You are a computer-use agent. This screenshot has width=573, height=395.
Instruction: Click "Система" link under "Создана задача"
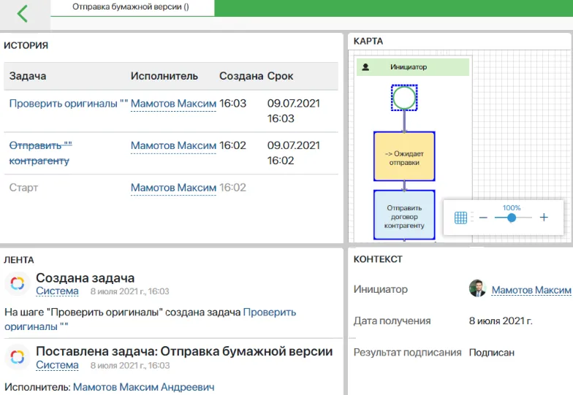pos(57,291)
